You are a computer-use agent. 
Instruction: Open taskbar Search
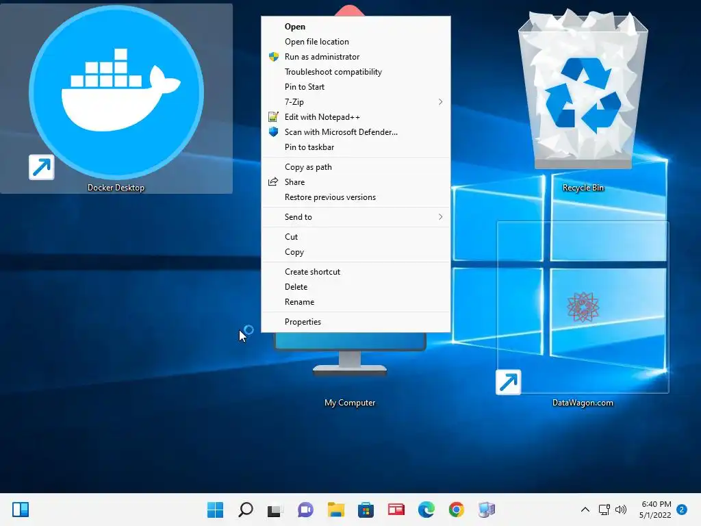click(246, 510)
